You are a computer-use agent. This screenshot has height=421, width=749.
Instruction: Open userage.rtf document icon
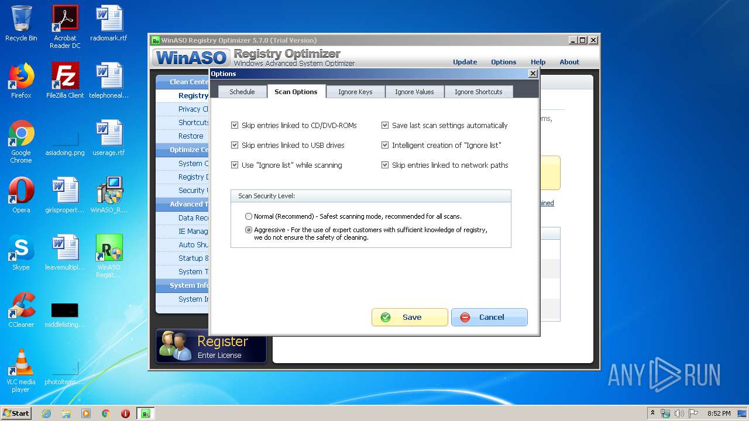pyautogui.click(x=109, y=138)
